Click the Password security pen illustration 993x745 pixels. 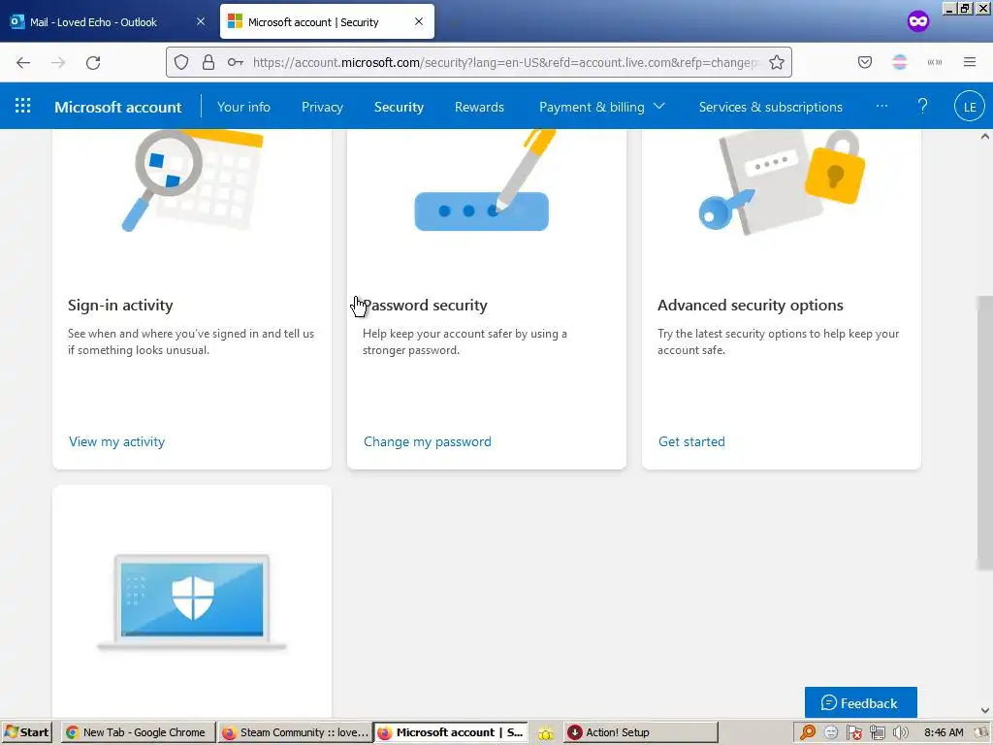[484, 180]
